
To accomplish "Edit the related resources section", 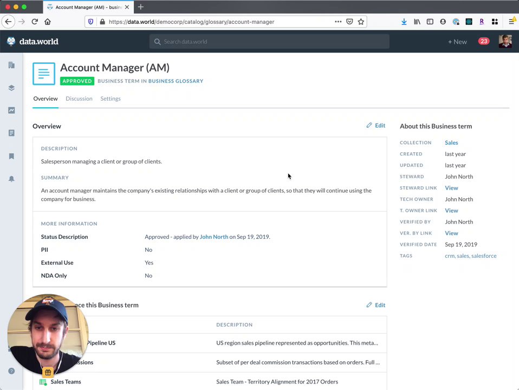I will tap(376, 305).
